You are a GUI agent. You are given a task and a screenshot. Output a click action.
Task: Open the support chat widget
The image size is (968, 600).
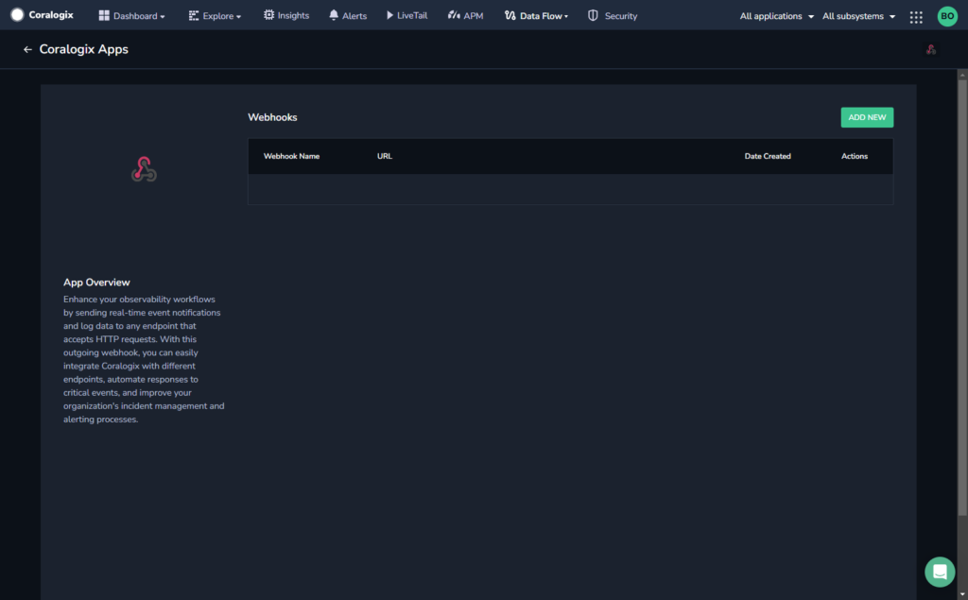(940, 573)
